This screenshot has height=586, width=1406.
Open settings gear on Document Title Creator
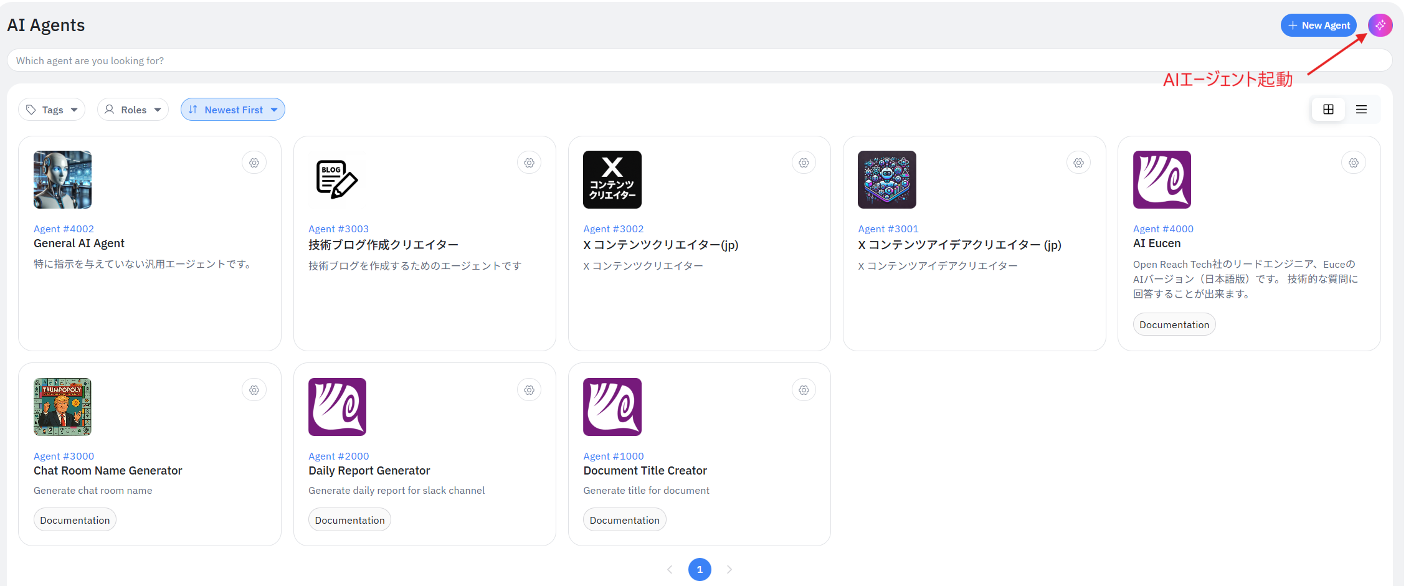point(804,390)
